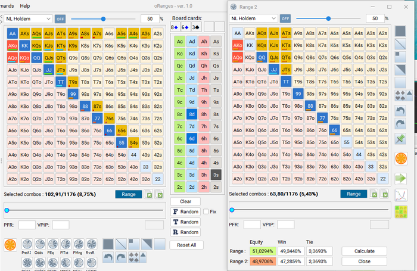Toggle the OFF switch in Range 2 window
The width and height of the screenshot is (417, 271).
tap(285, 18)
